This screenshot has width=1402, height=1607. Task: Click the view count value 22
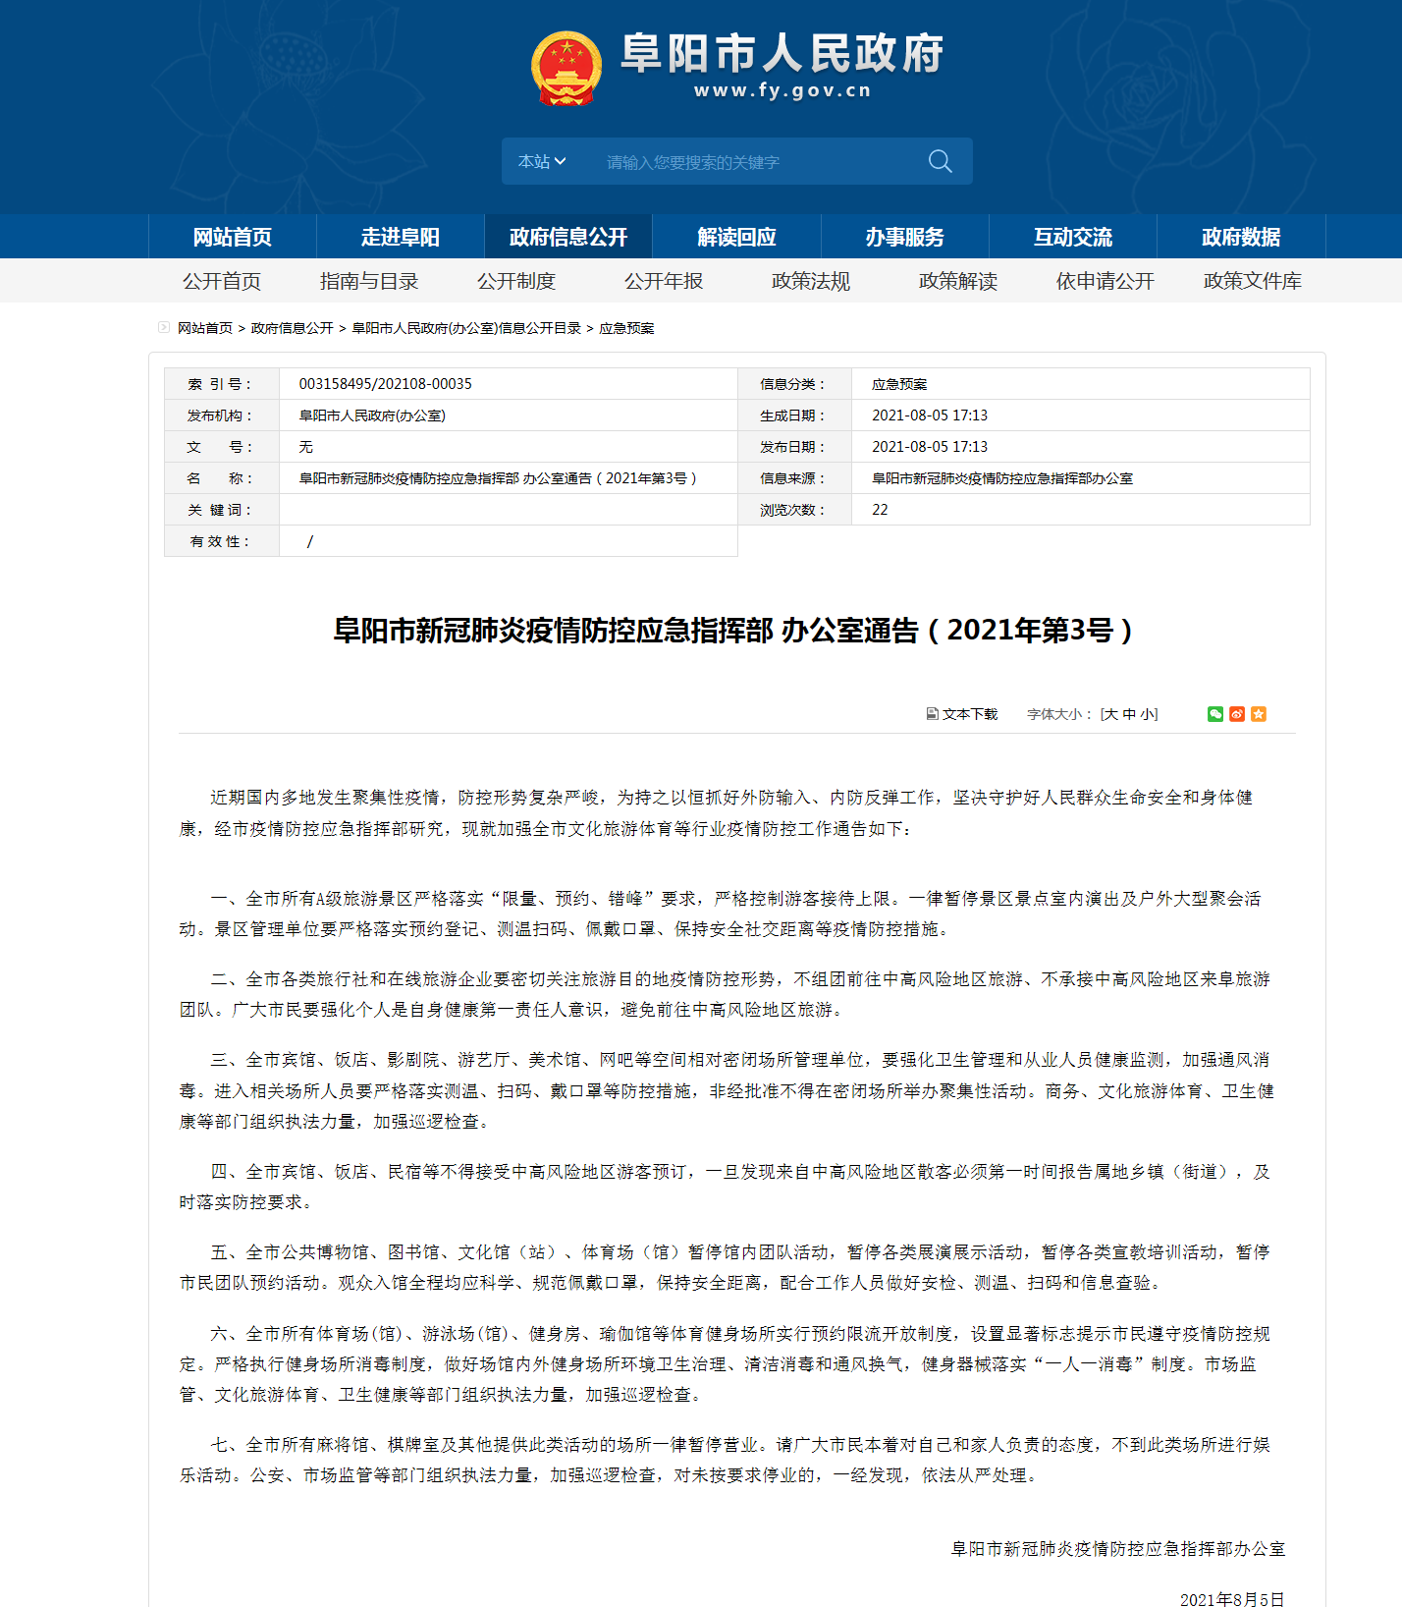click(880, 510)
